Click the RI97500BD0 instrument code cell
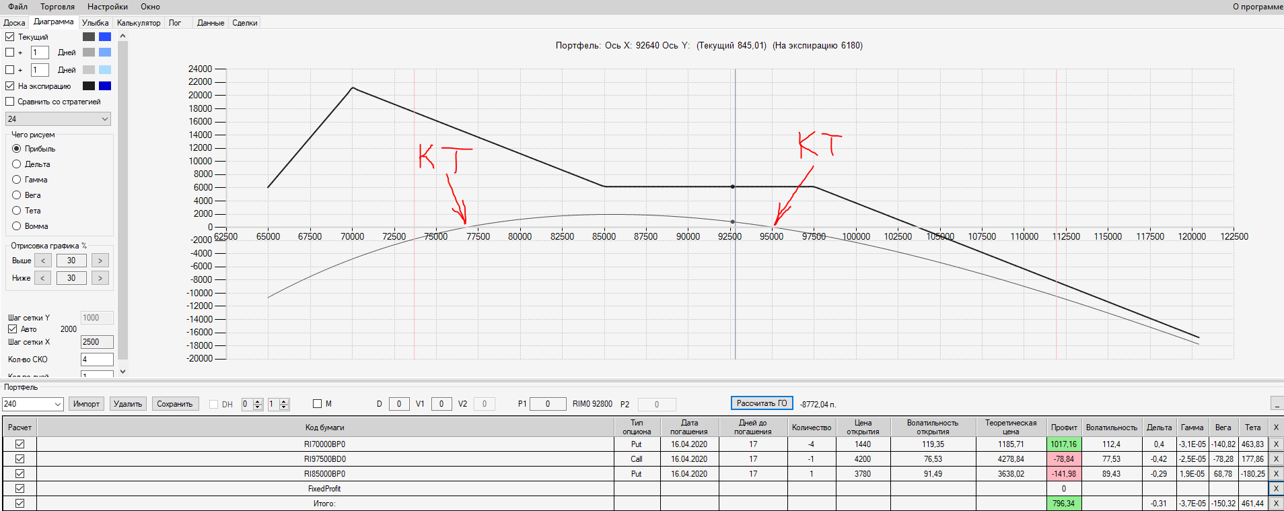 (325, 459)
